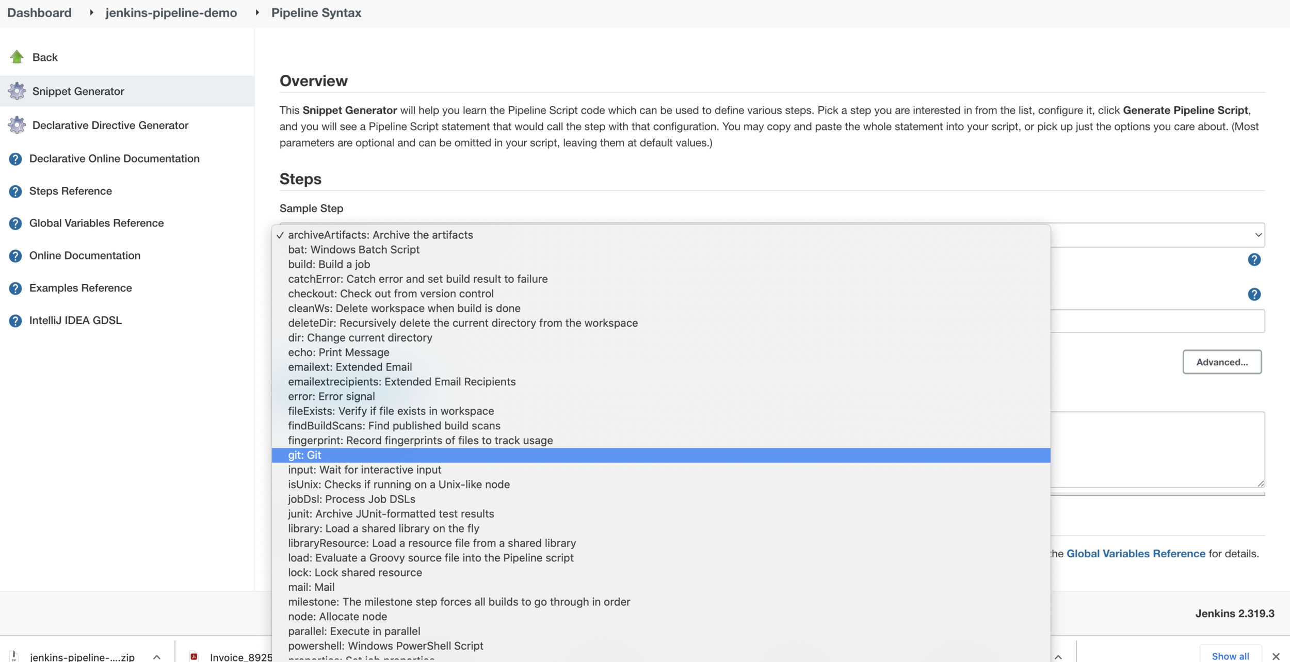Click the IntelliJ IDEA GDSL help icon
The height and width of the screenshot is (662, 1290).
(x=15, y=321)
